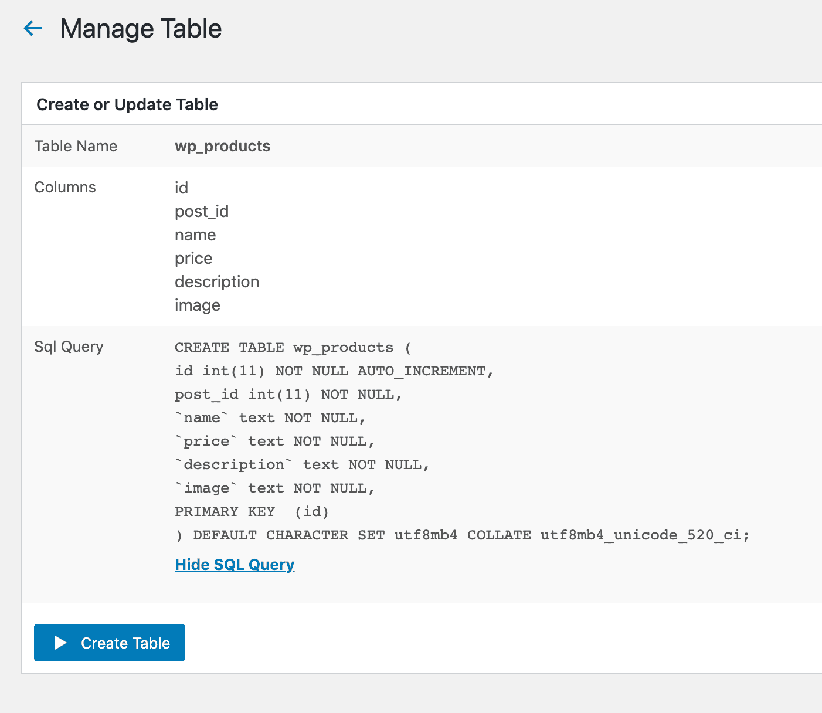
Task: Click the DEFAULT CHARACTER SET utf8mb4 line
Action: 462,535
